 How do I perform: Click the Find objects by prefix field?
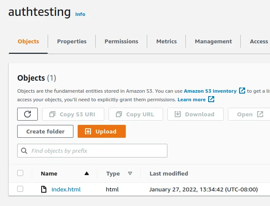point(92,151)
